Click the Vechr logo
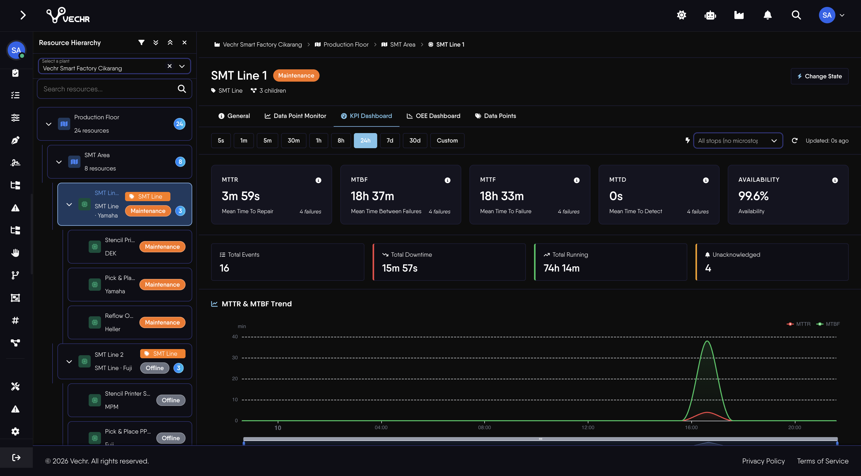 (68, 15)
